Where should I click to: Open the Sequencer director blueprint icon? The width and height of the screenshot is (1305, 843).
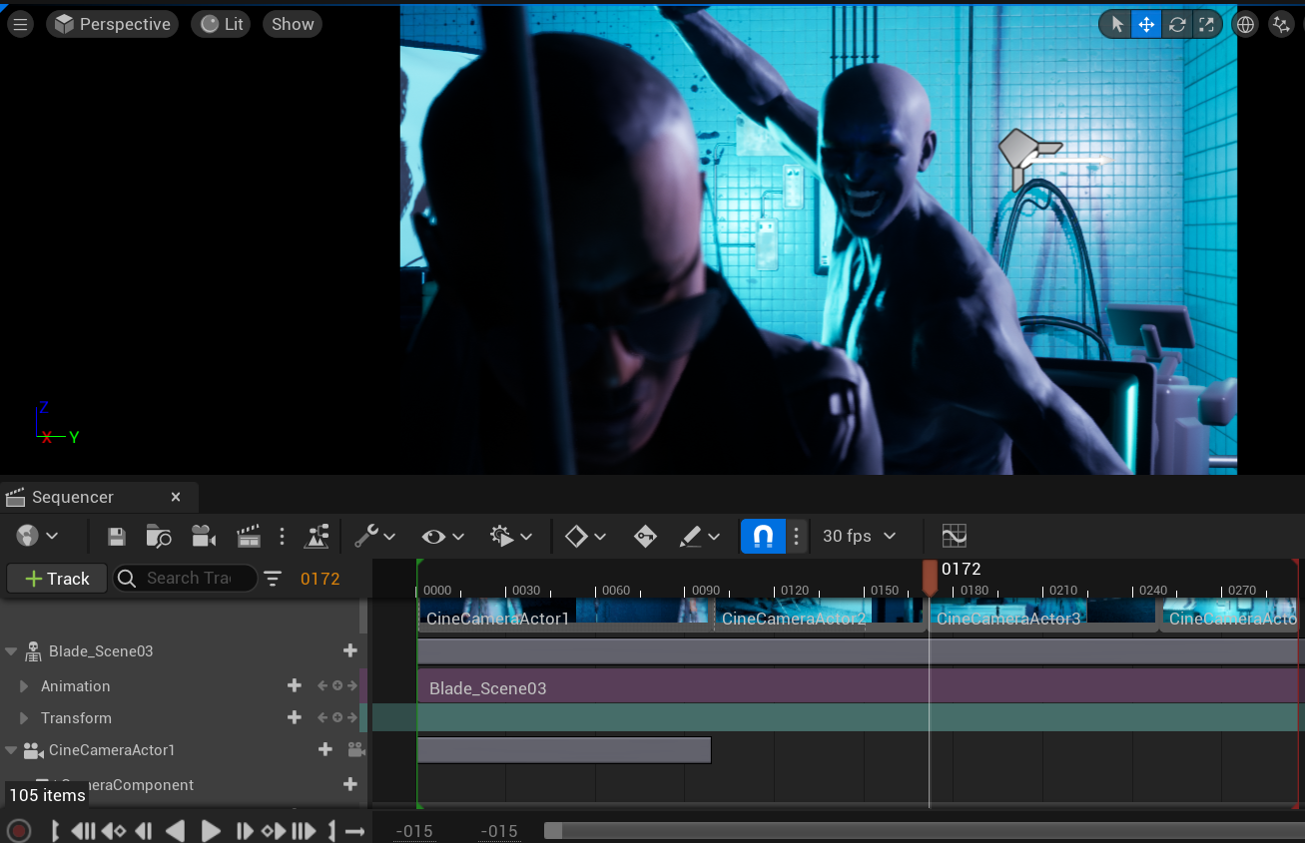point(318,537)
